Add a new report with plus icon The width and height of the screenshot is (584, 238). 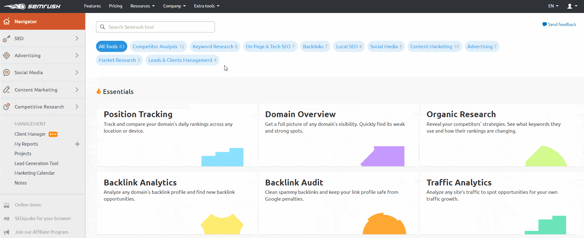pos(77,144)
